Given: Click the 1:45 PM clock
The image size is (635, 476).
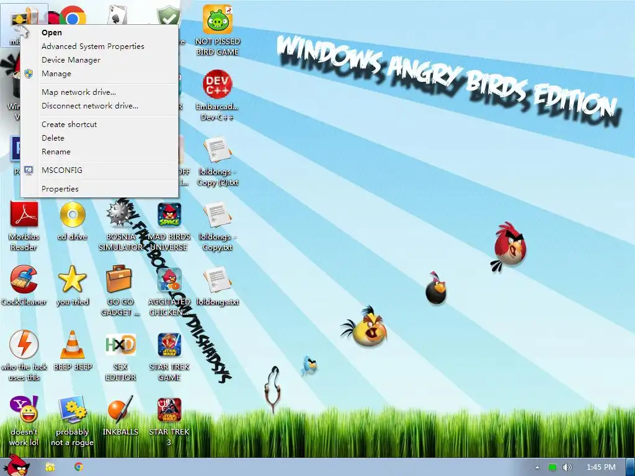Looking at the screenshot, I should [601, 467].
